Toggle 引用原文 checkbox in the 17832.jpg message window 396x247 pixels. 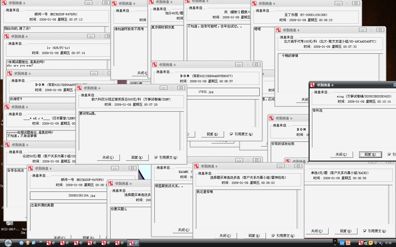pyautogui.click(x=232, y=134)
